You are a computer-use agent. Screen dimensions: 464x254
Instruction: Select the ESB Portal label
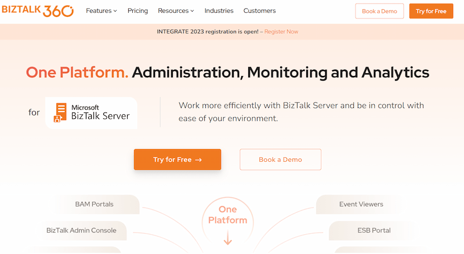point(374,230)
